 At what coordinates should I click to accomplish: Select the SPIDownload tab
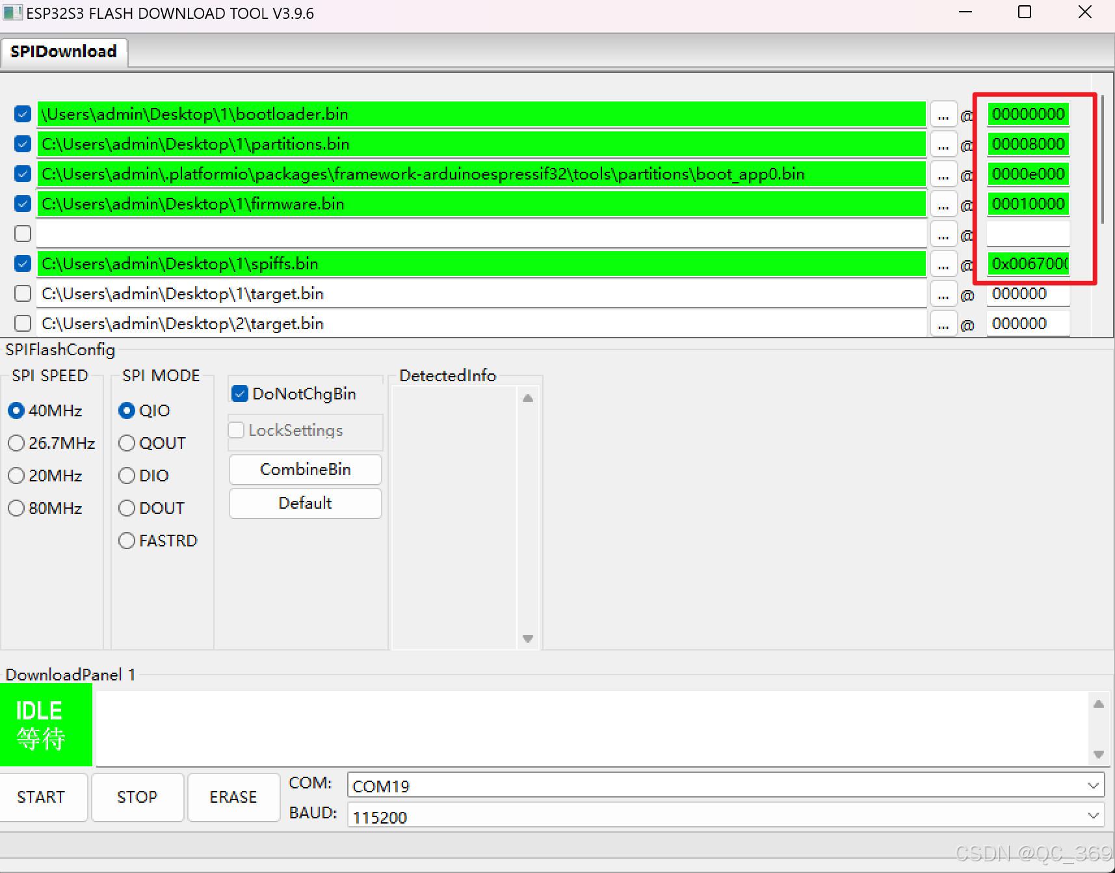tap(64, 51)
